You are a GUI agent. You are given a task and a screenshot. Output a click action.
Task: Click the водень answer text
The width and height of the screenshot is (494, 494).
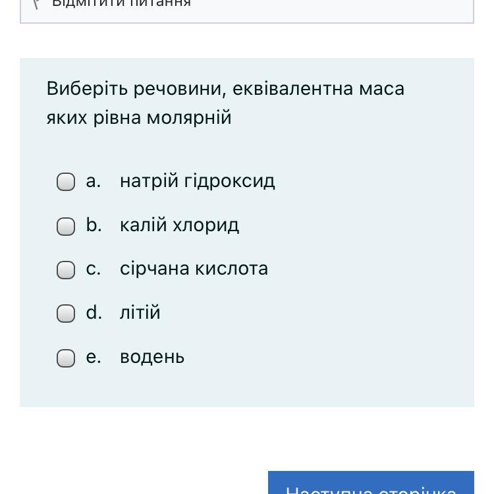152,357
